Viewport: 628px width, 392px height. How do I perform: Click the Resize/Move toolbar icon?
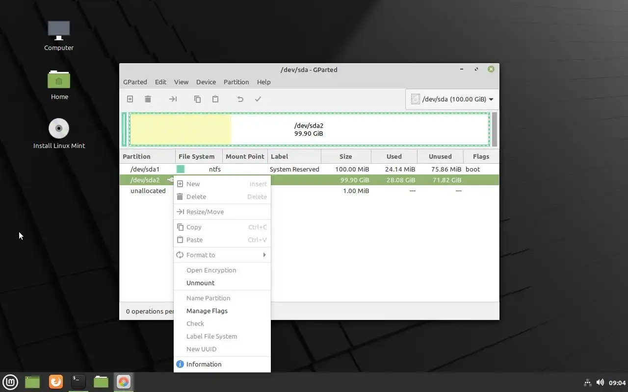coord(173,99)
